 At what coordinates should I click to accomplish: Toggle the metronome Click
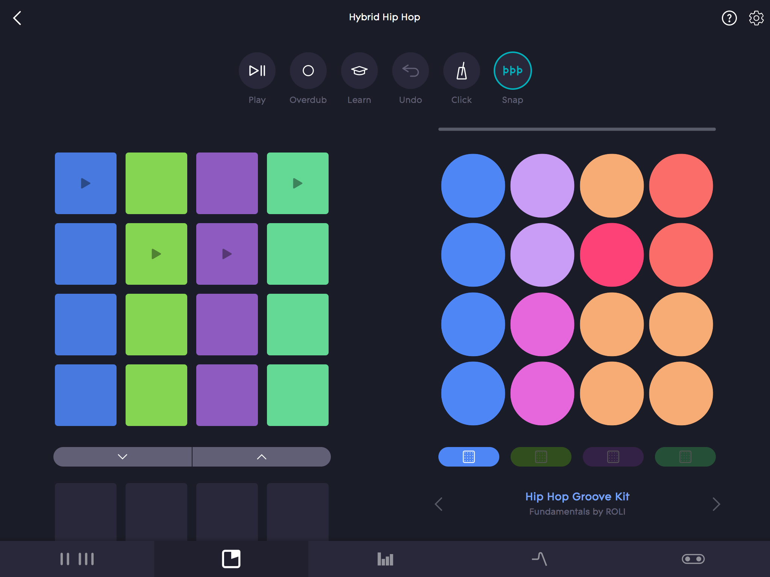461,71
